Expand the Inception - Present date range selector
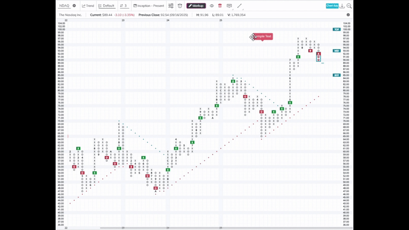Screen dimensions: 409x230 click(x=149, y=6)
